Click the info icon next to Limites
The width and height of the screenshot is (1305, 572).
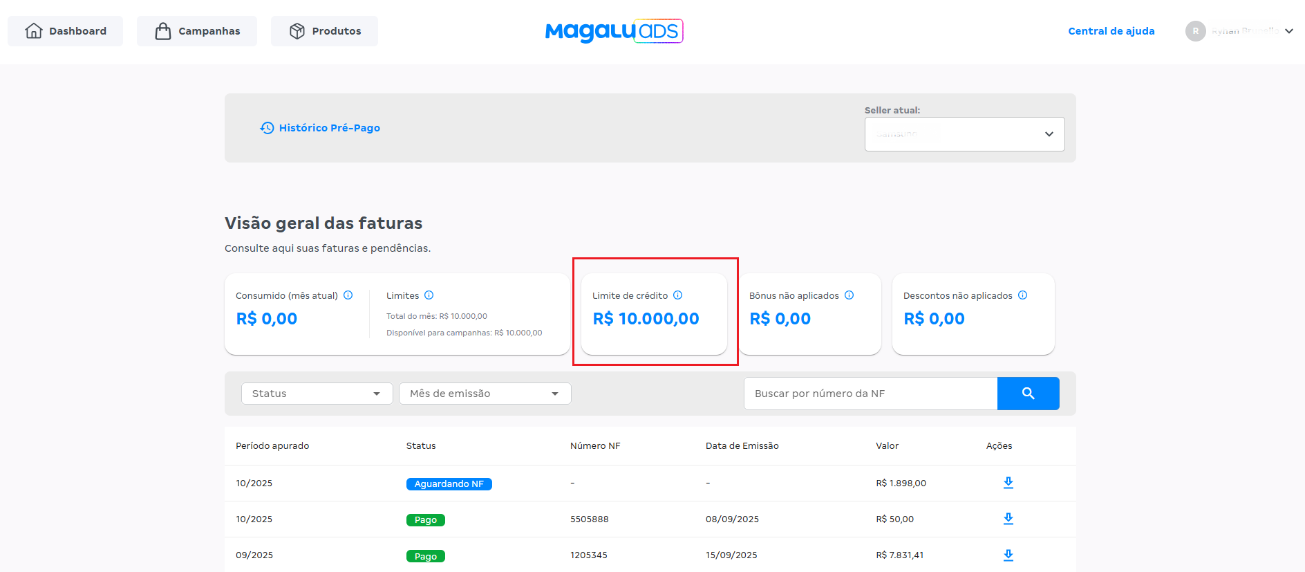(x=429, y=295)
